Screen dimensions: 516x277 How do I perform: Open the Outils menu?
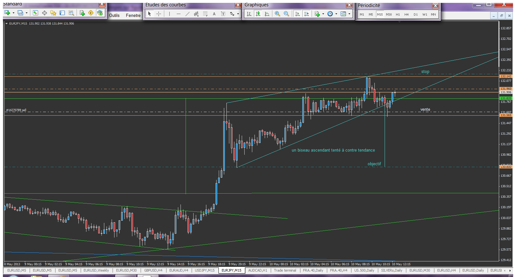[x=114, y=15]
